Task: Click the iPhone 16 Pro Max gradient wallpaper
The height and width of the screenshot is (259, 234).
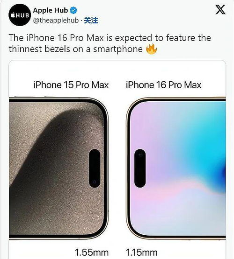Action: (178, 168)
